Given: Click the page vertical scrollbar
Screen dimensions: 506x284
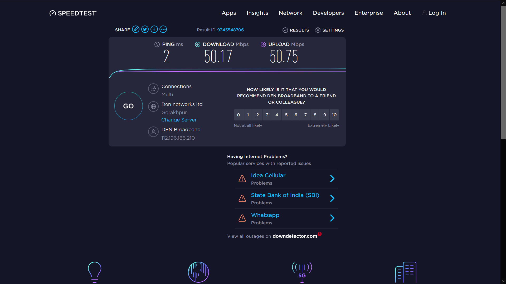Looking at the screenshot, I should click(503, 72).
